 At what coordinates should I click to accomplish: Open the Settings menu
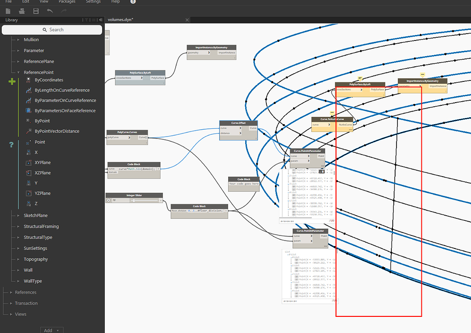(93, 2)
